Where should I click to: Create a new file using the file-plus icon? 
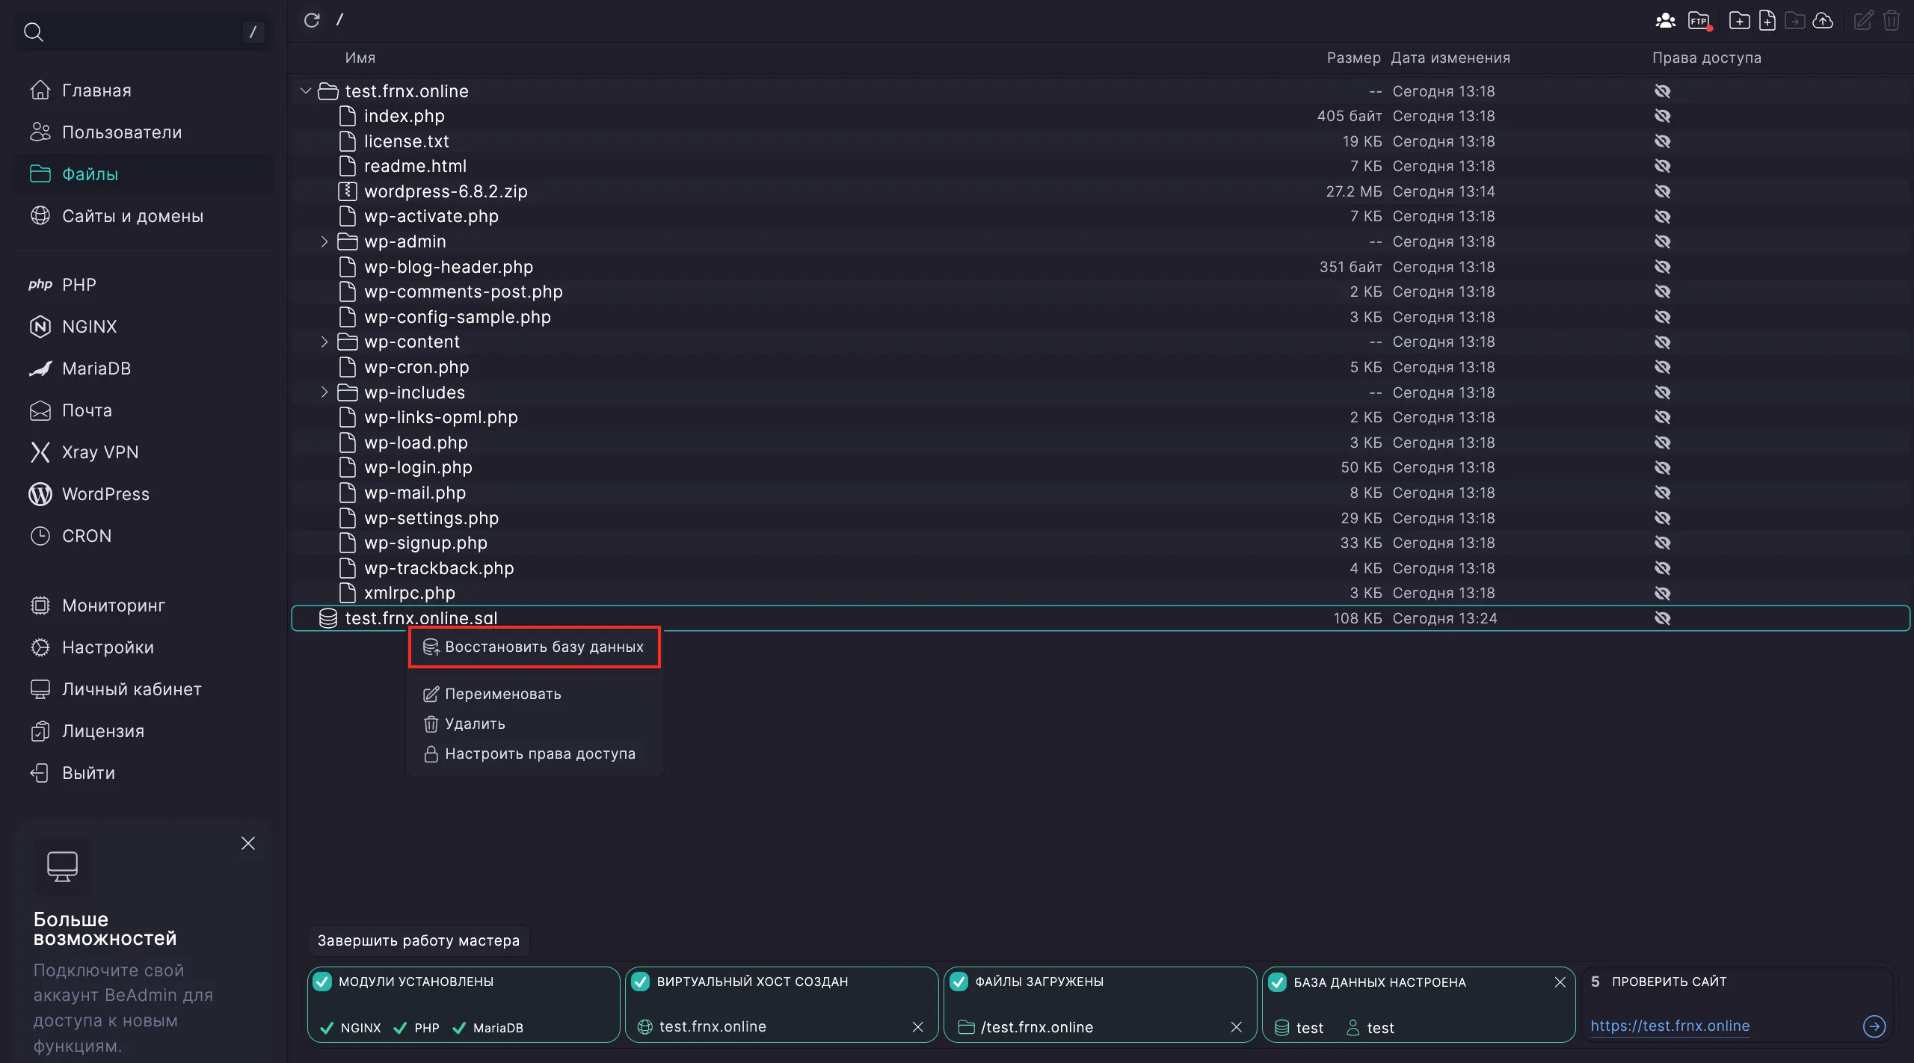(x=1767, y=21)
